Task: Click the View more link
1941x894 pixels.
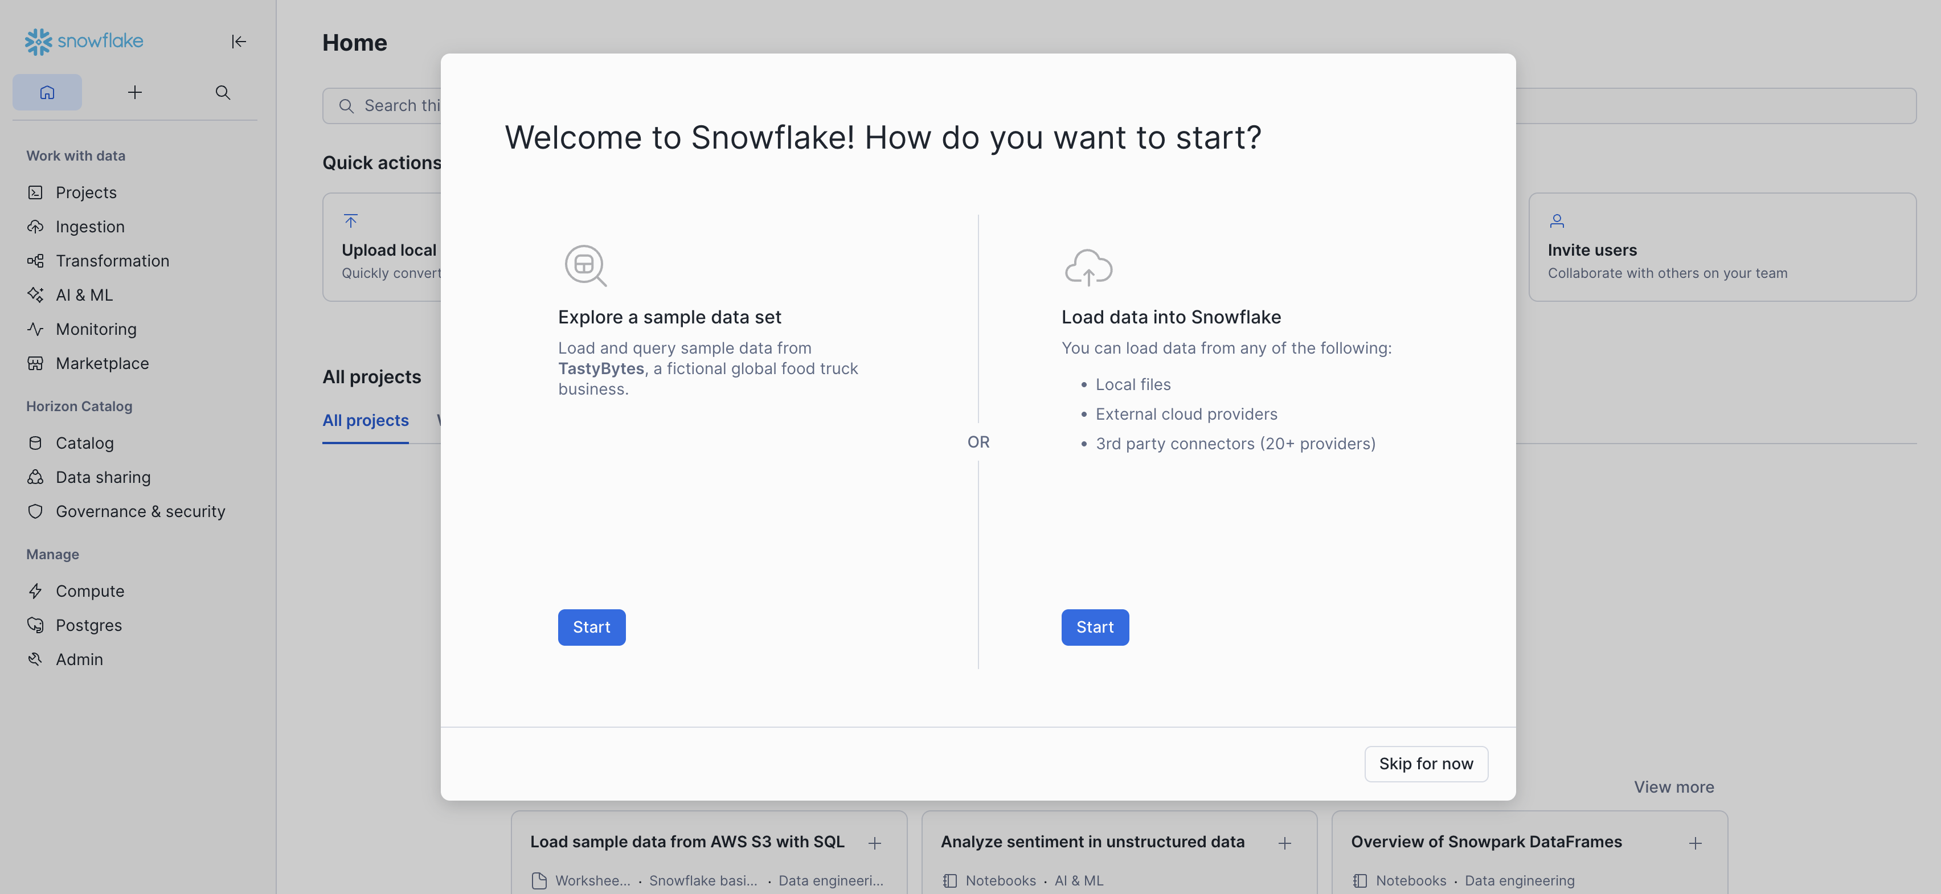Action: [x=1673, y=786]
